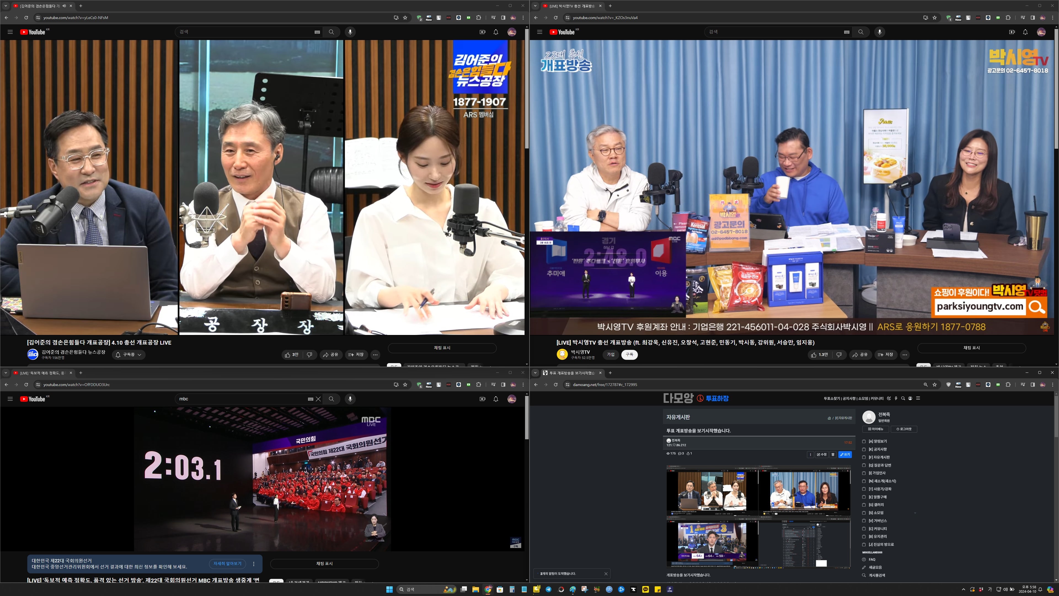Bookmark the damoang.net page with star icon
Viewport: 1059px width, 596px height.
(934, 385)
